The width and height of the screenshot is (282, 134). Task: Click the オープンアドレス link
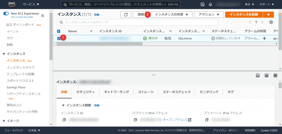[x=175, y=120]
